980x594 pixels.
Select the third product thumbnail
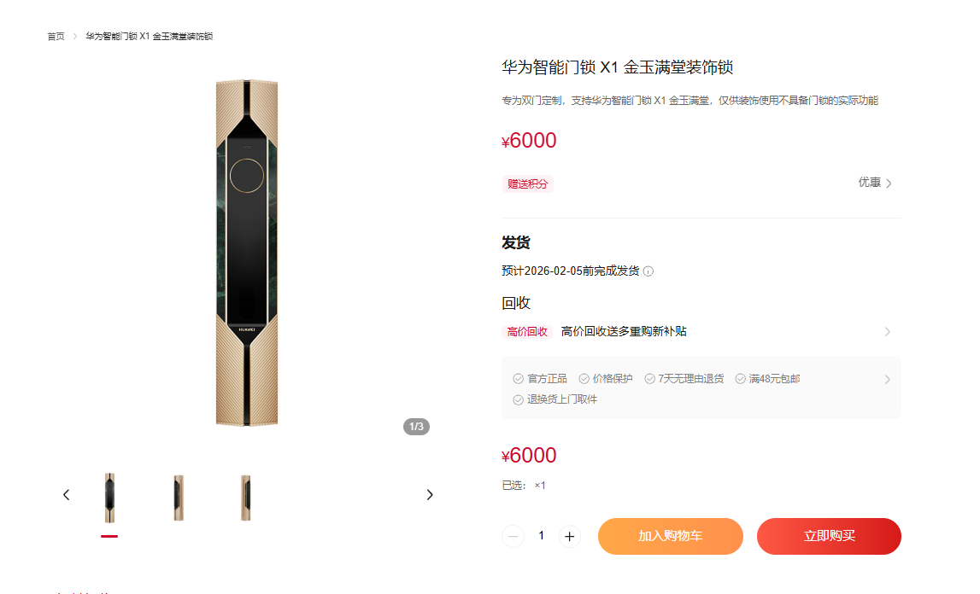(245, 498)
